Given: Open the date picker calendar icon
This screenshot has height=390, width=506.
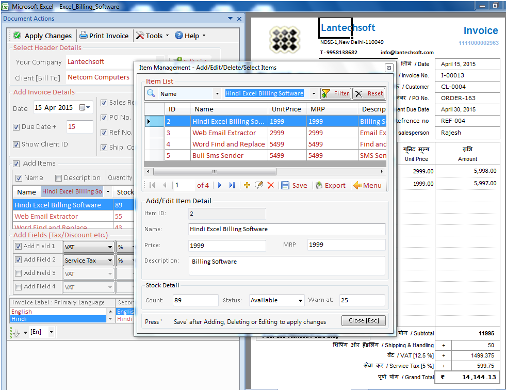Looking at the screenshot, I should tap(85, 107).
